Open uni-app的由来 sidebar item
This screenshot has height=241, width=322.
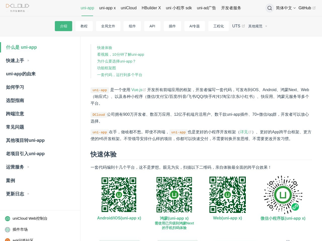(x=21, y=74)
